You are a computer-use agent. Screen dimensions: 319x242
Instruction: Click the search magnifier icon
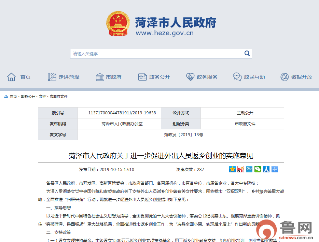point(247,54)
